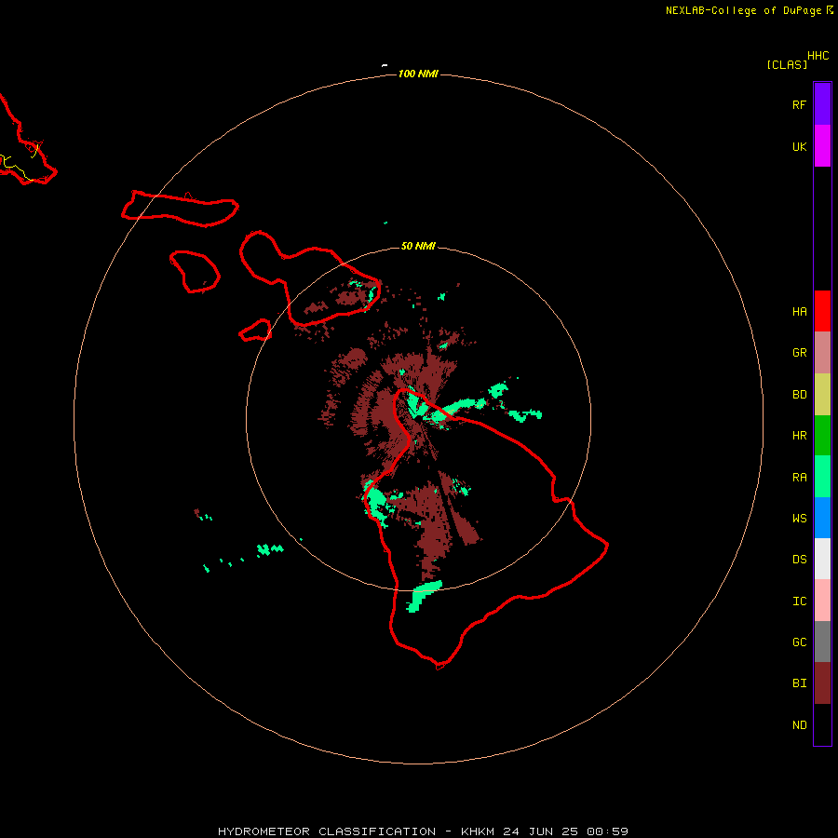Viewport: 838px width, 838px height.
Task: Click the magenta UK color swatch
Action: pos(822,146)
